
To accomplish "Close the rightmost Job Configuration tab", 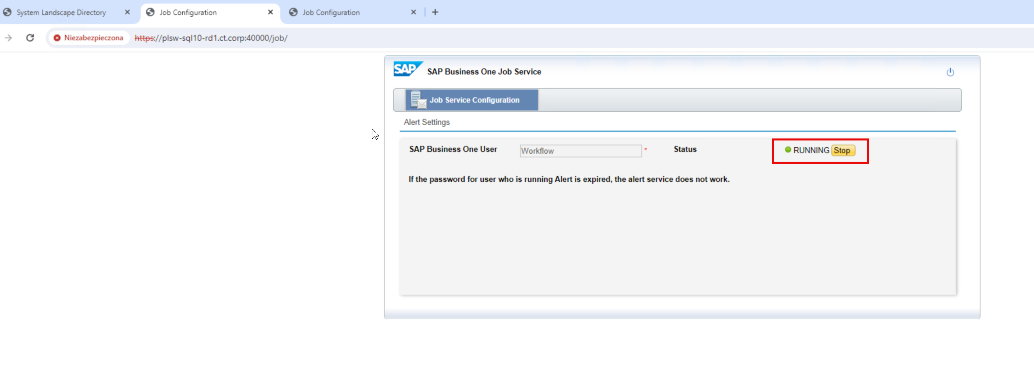I will [x=414, y=12].
